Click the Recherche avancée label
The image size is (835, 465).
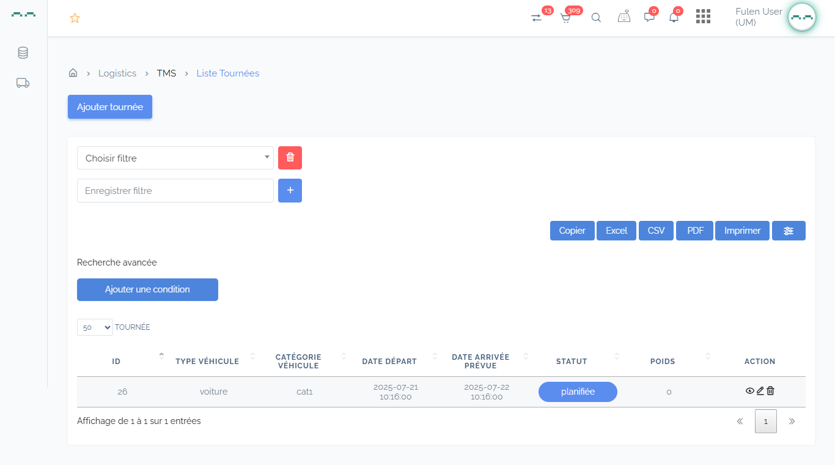point(117,262)
